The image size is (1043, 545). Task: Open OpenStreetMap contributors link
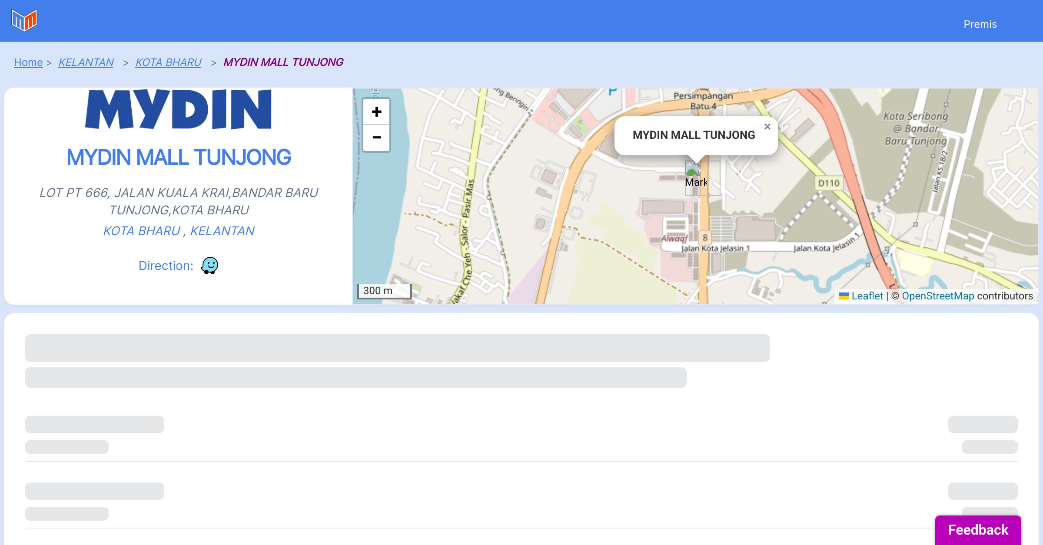pyautogui.click(x=938, y=296)
